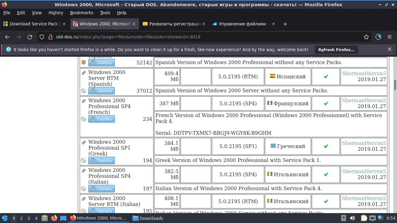Open the History menu
This screenshot has height=223, width=397.
click(56, 13)
